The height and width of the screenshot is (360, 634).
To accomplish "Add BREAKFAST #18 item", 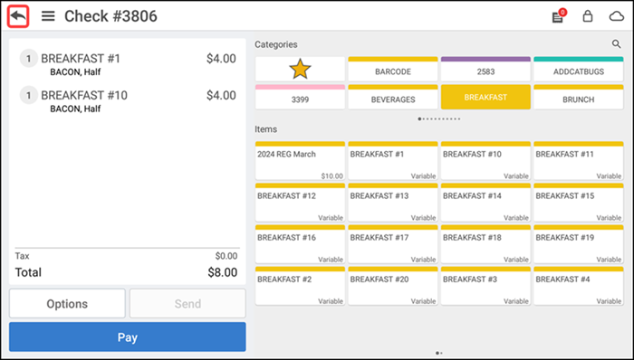I will pos(485,244).
